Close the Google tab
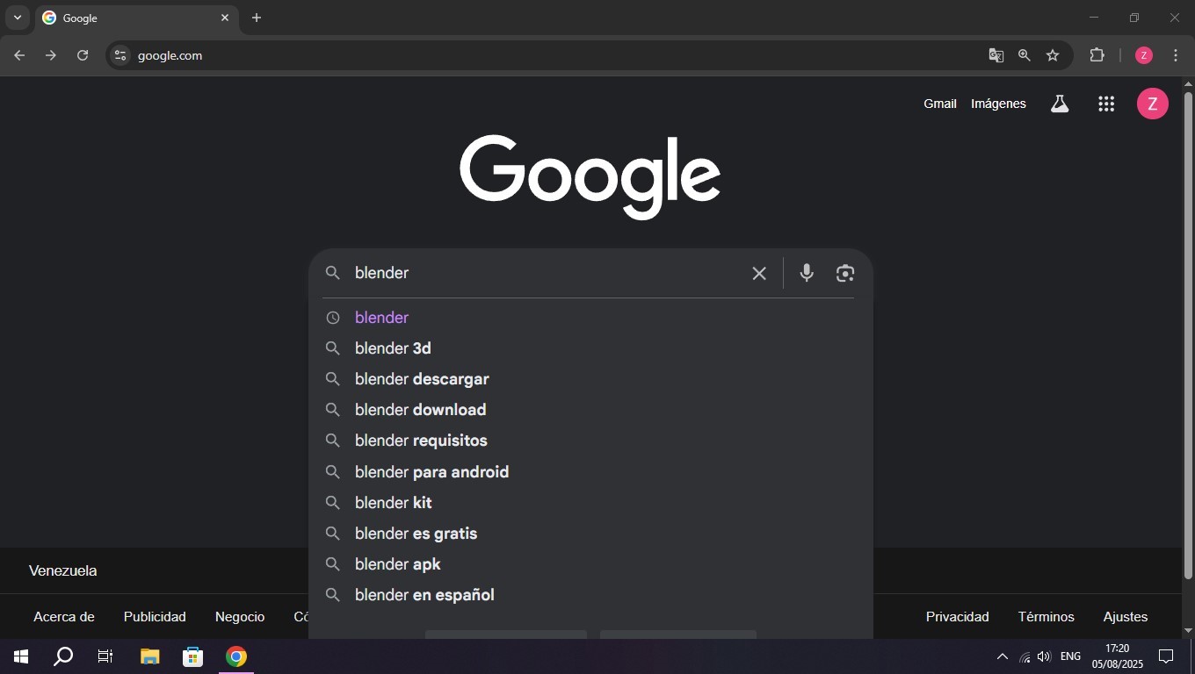1195x674 pixels. [225, 18]
